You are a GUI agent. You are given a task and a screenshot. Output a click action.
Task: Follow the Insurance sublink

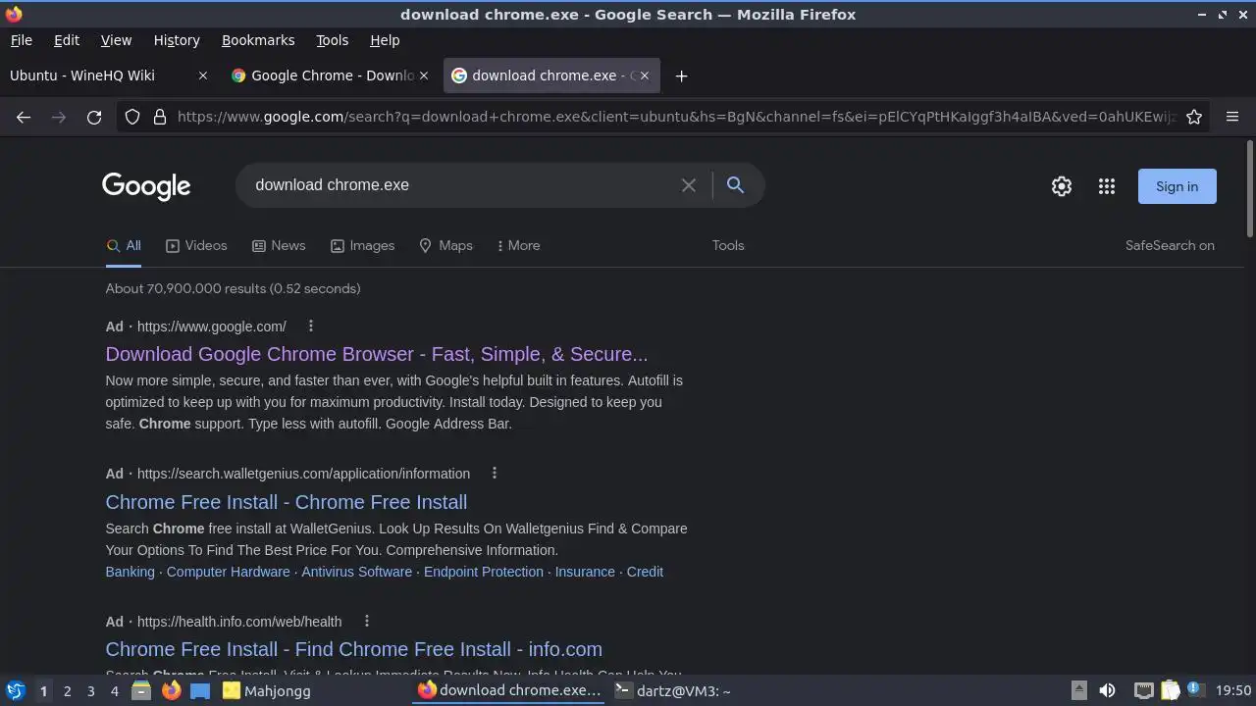pyautogui.click(x=585, y=572)
